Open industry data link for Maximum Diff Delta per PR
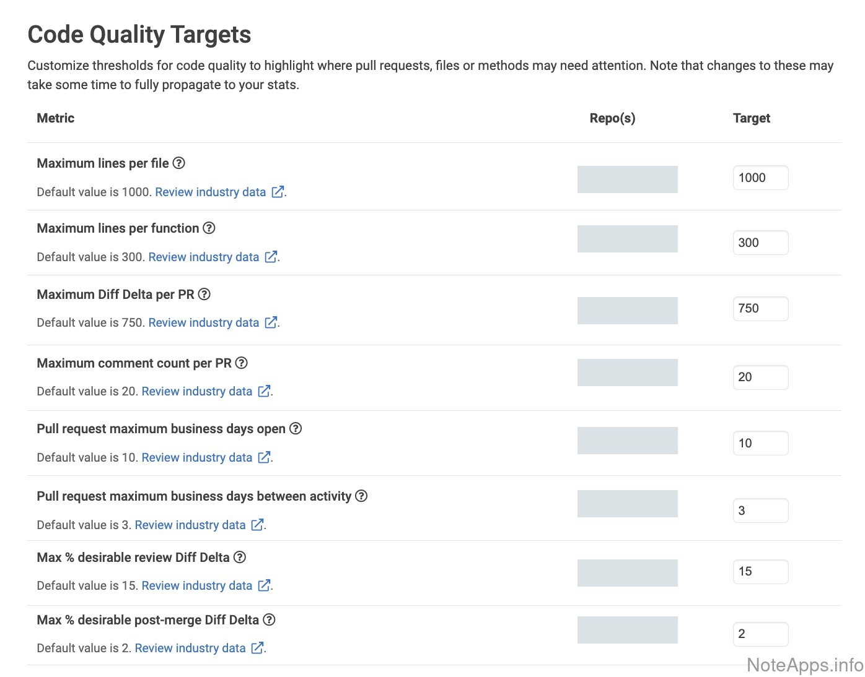 (204, 322)
